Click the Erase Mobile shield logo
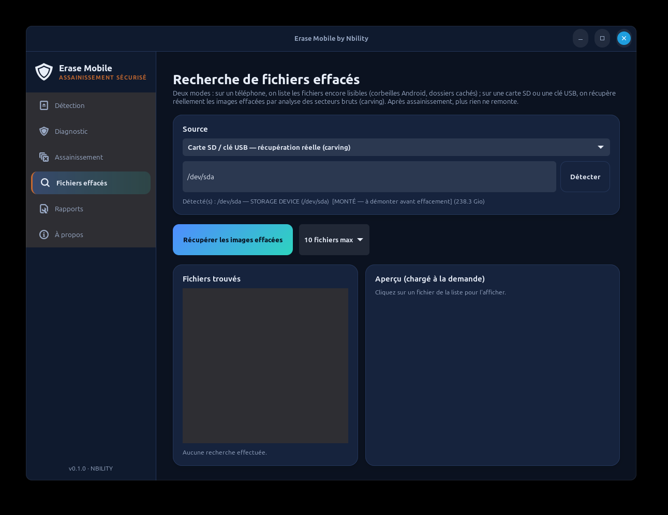 tap(44, 72)
